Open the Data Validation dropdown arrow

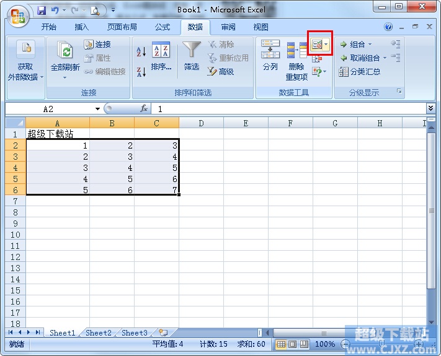click(327, 45)
